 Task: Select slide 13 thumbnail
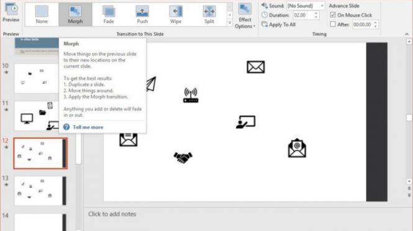(40, 191)
